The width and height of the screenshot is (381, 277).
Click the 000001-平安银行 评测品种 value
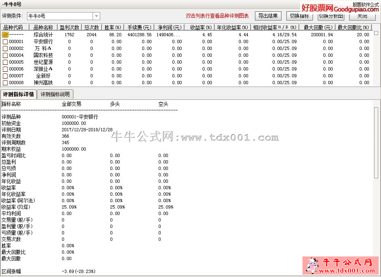80,117
